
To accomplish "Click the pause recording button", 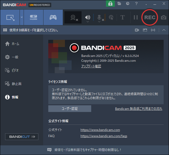I will (x=135, y=17).
